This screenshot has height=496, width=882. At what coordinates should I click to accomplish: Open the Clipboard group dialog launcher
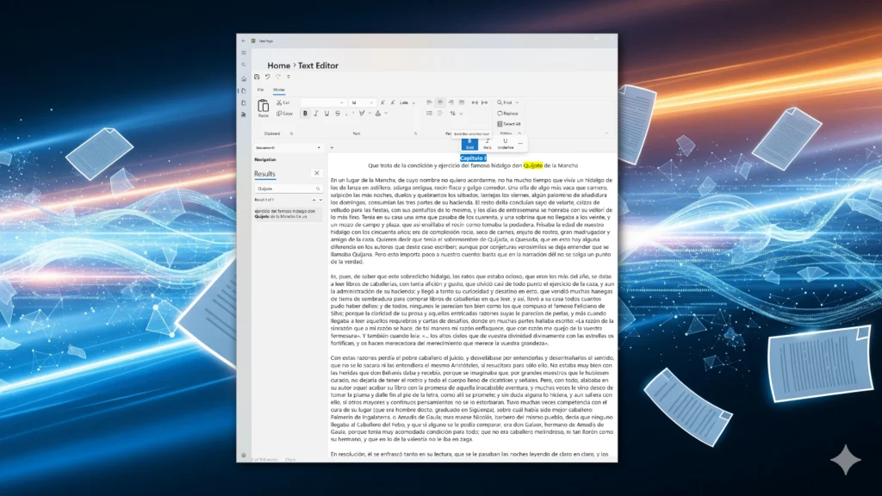291,133
